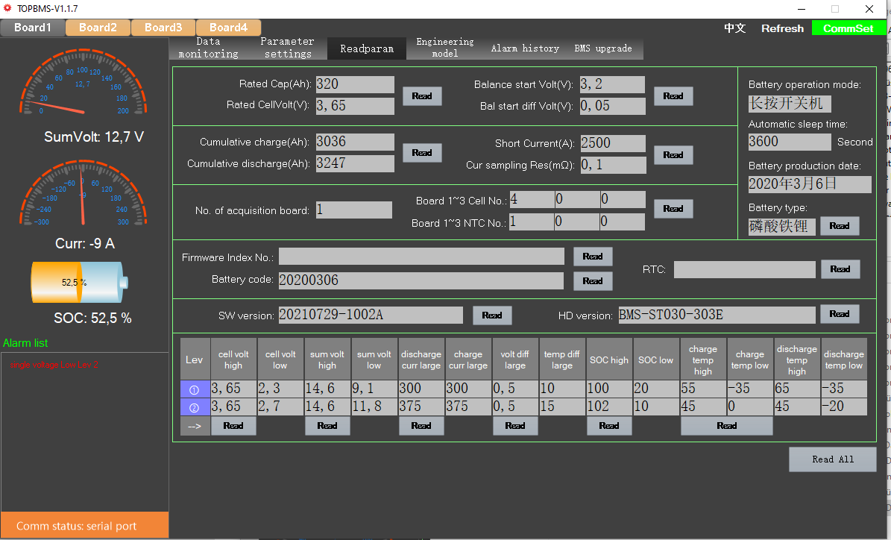
Task: Select the Board4 tab
Action: tap(228, 28)
